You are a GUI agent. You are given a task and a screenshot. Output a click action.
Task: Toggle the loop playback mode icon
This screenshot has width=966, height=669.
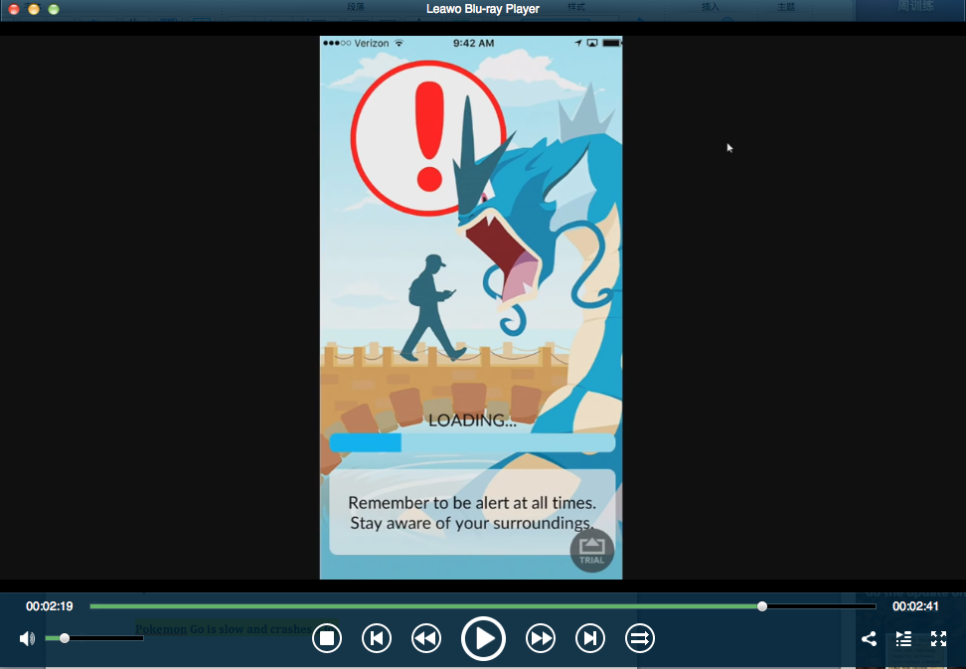(639, 638)
